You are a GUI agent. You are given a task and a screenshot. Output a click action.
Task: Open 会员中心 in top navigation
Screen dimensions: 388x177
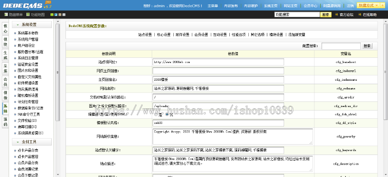(310, 6)
